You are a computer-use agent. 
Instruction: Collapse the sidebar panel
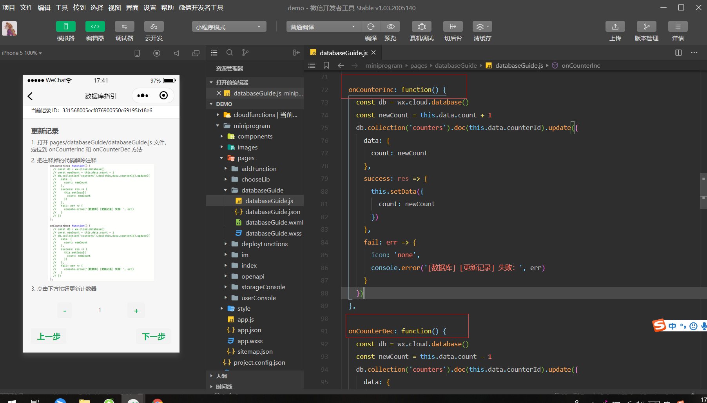point(296,53)
